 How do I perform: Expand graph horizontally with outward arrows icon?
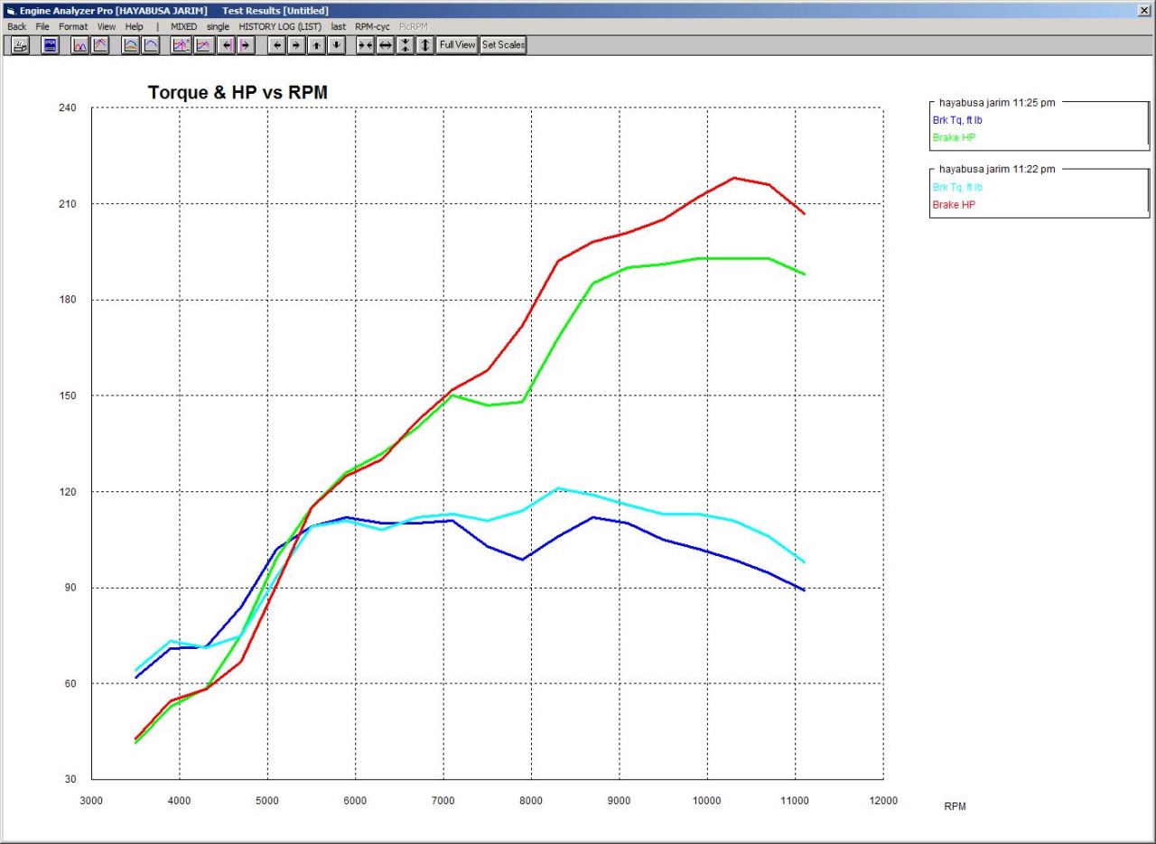[385, 45]
